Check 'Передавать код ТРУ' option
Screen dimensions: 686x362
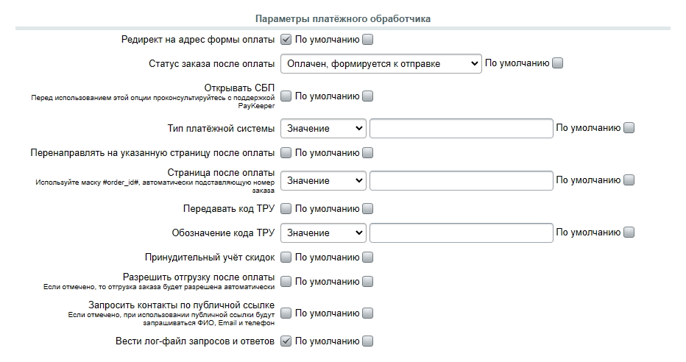[286, 209]
